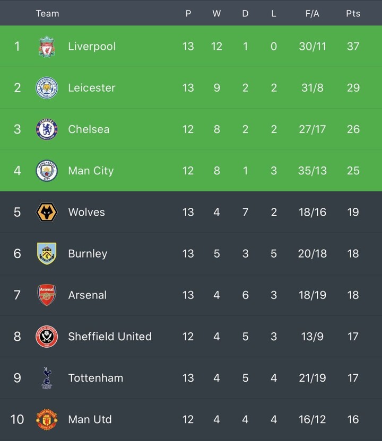Open the Liverpool team name link
The image size is (382, 441).
[x=92, y=47]
